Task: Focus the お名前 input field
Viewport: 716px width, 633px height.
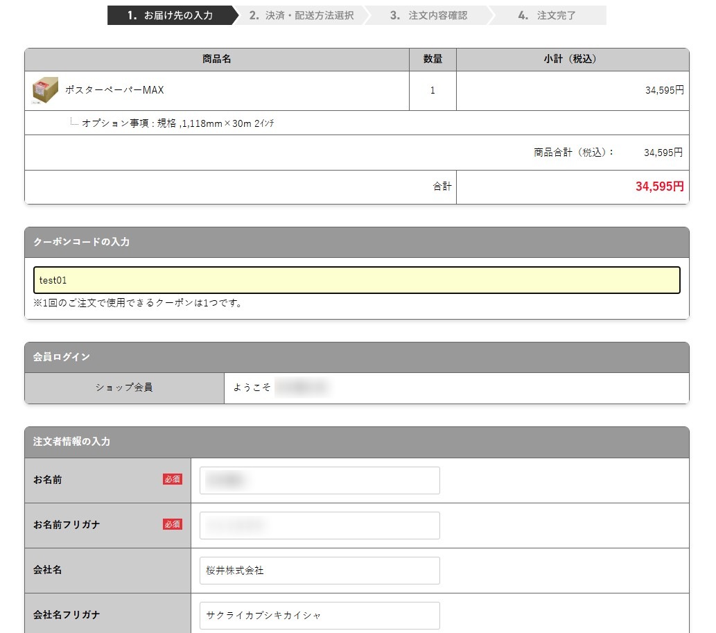Action: [x=320, y=480]
